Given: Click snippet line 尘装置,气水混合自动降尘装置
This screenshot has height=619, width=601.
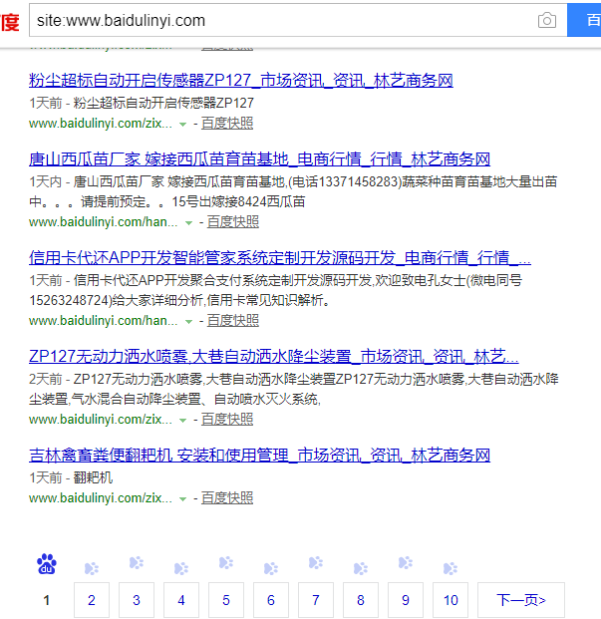Looking at the screenshot, I should pyautogui.click(x=174, y=399).
